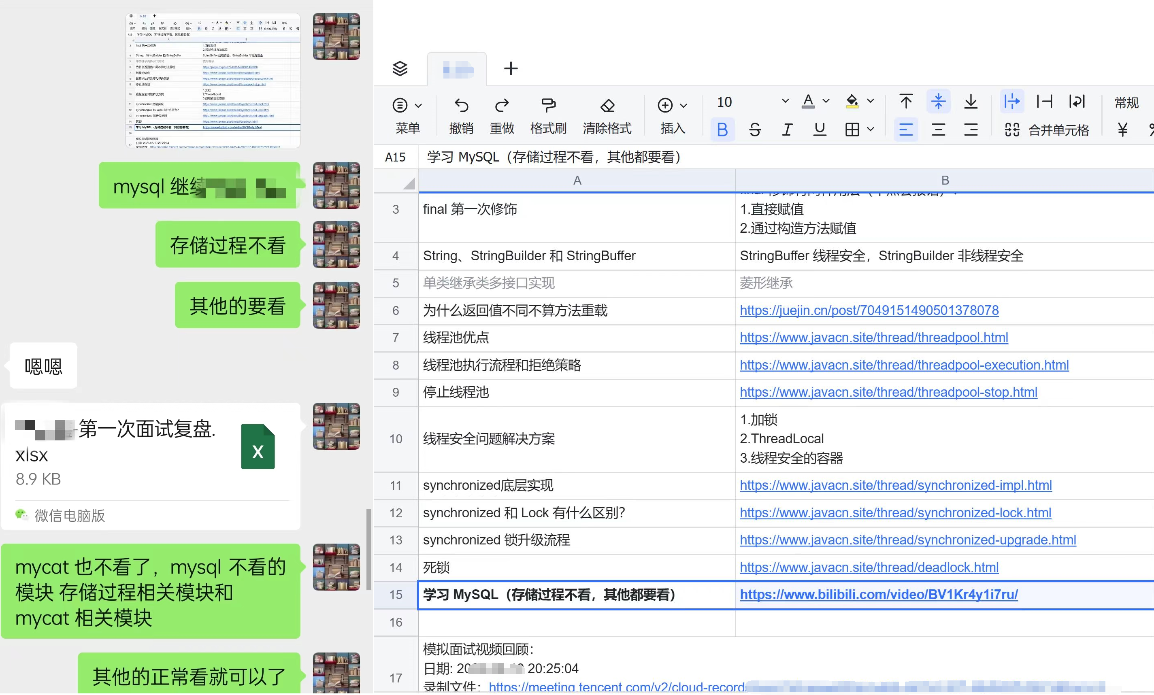The height and width of the screenshot is (695, 1154).
Task: Open the 插入 insert menu
Action: pyautogui.click(x=673, y=116)
